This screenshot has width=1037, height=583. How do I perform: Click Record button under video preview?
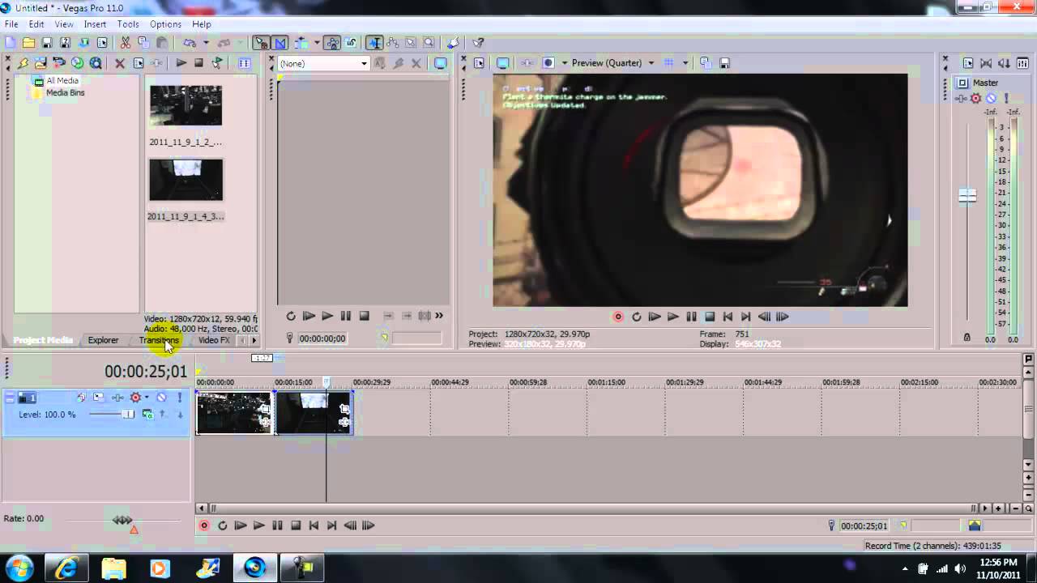[618, 317]
